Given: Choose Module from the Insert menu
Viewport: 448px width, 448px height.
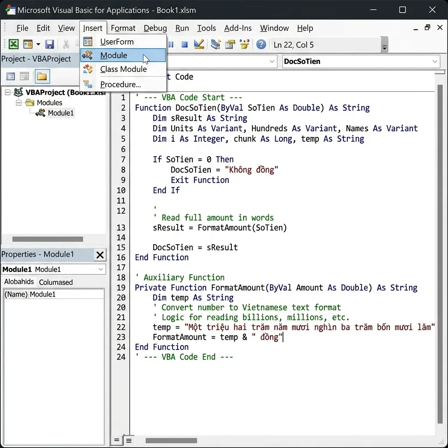Looking at the screenshot, I should click(123, 56).
